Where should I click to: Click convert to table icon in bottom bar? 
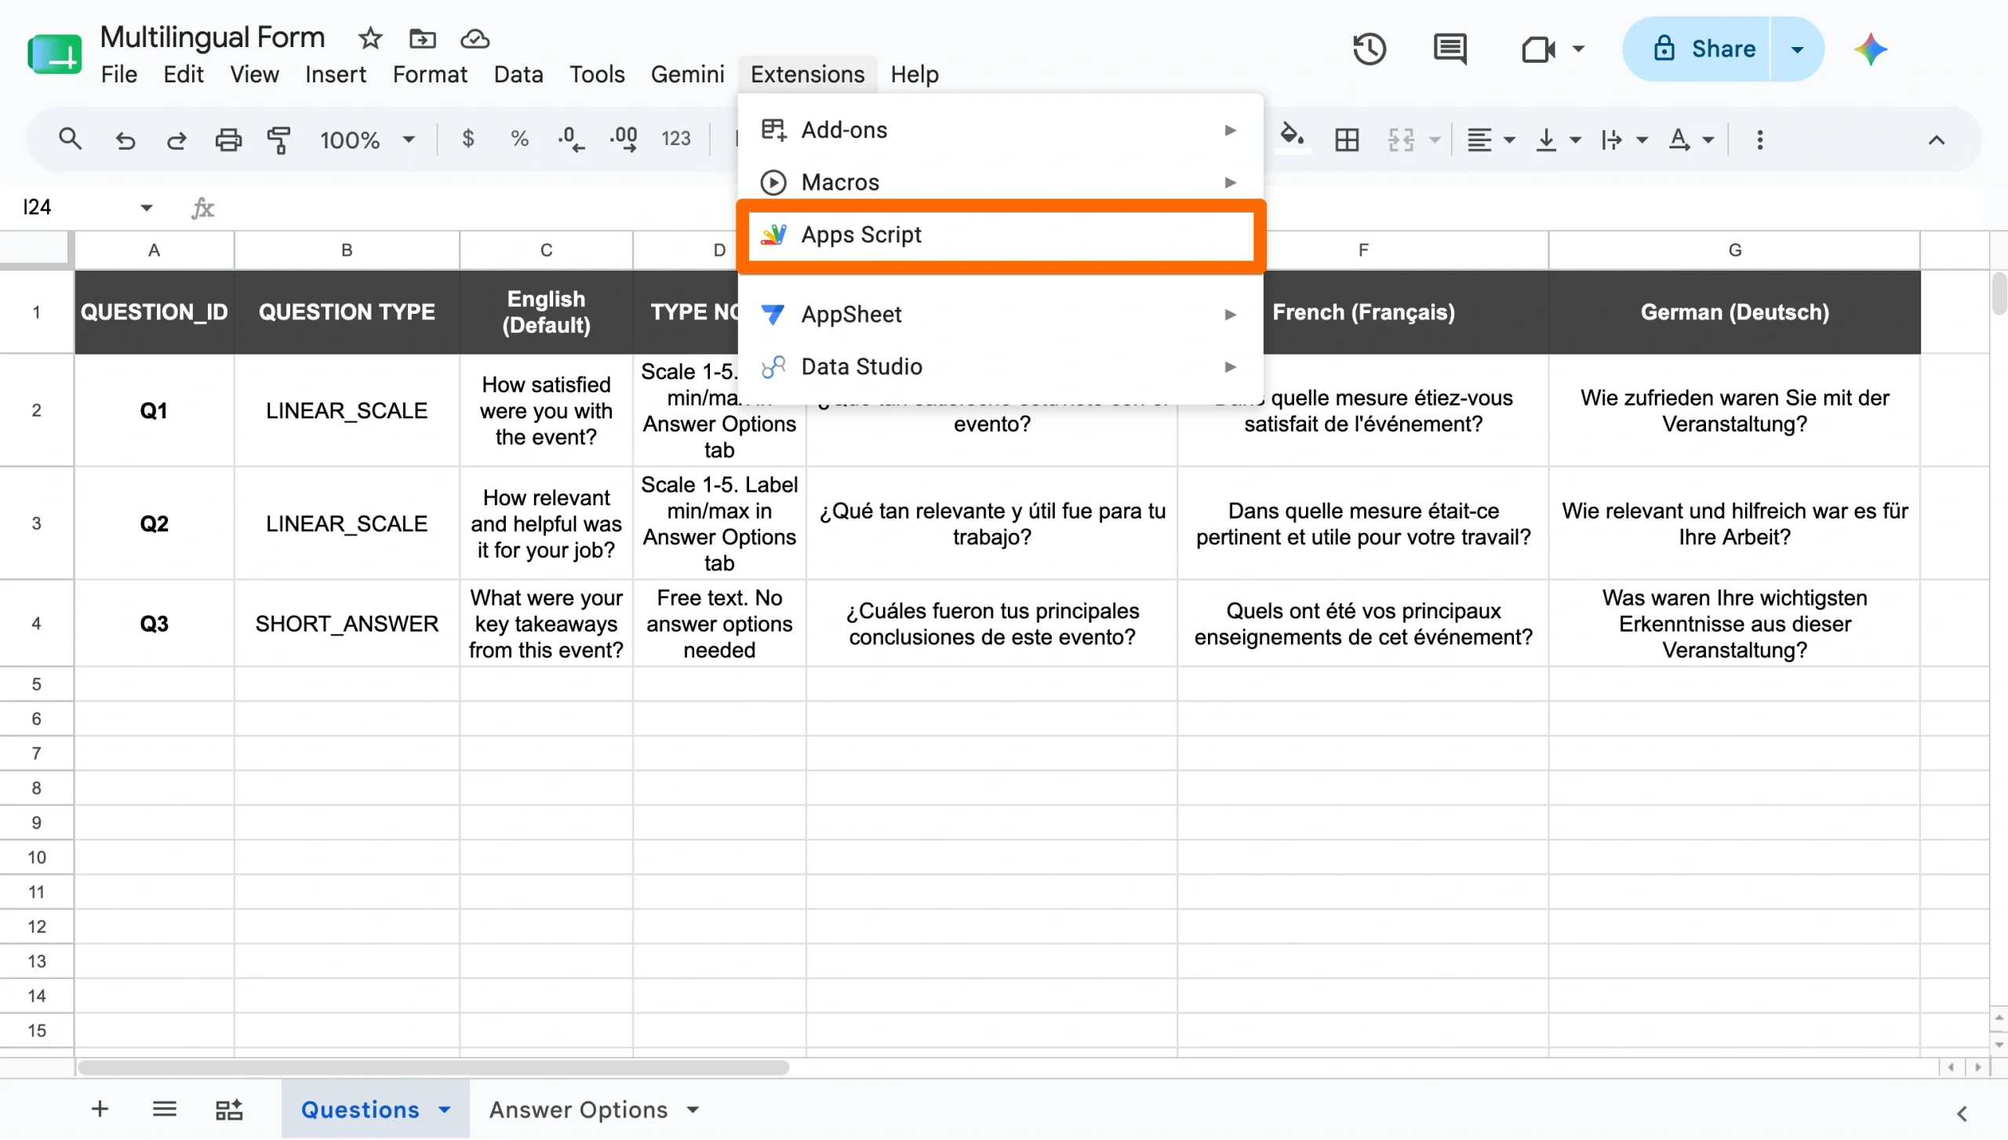[229, 1109]
